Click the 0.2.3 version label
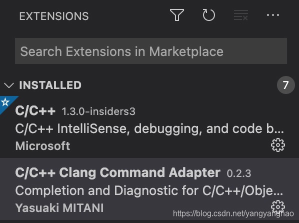 coord(238,173)
